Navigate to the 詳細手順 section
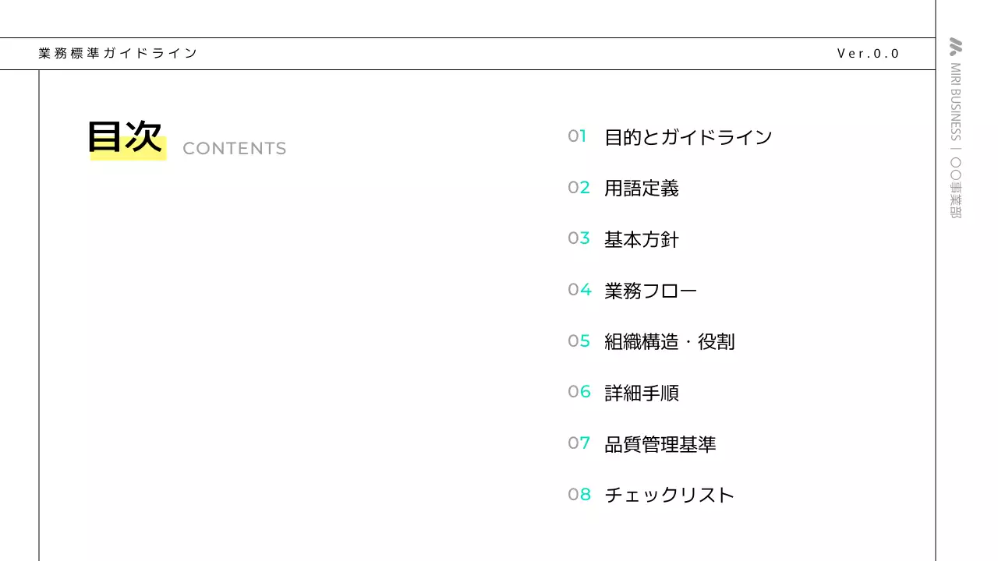 641,393
